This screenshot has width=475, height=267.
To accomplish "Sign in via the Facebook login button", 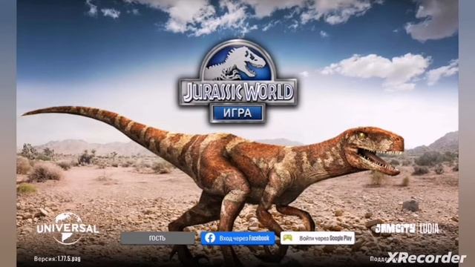I will 237,238.
